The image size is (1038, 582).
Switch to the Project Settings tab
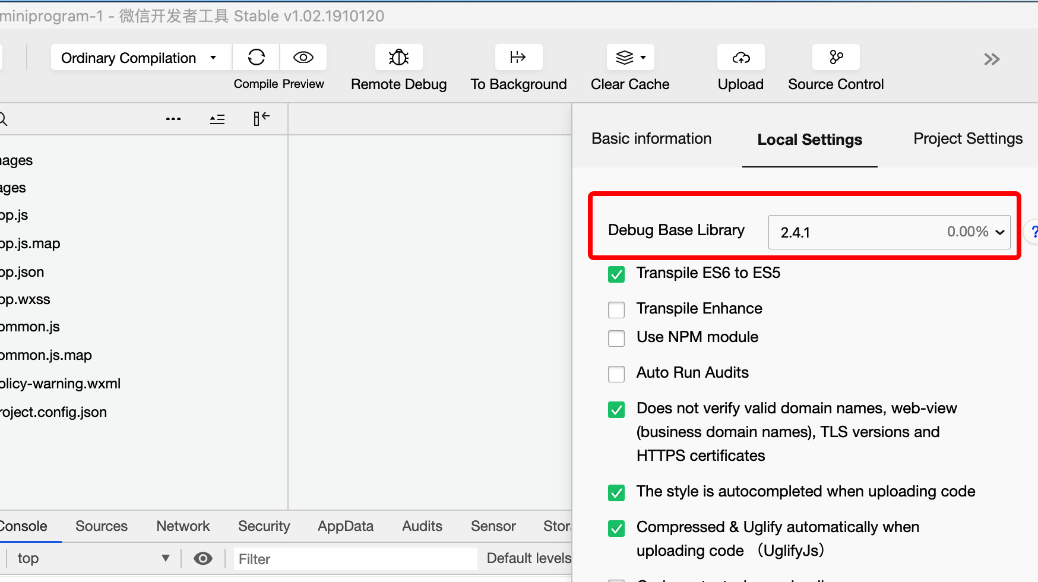point(967,139)
